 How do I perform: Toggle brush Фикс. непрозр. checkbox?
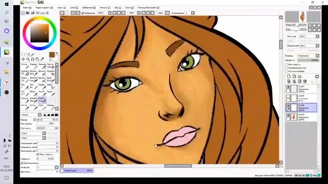click(38, 154)
